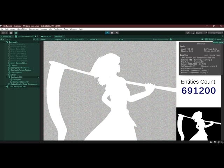Open the BadAppleVideo layout dropdown
Viewport: 224px width, 168px height.
(216, 33)
